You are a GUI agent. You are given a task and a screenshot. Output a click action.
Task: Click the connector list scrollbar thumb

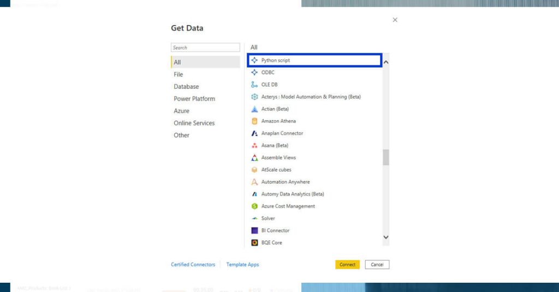pos(386,157)
